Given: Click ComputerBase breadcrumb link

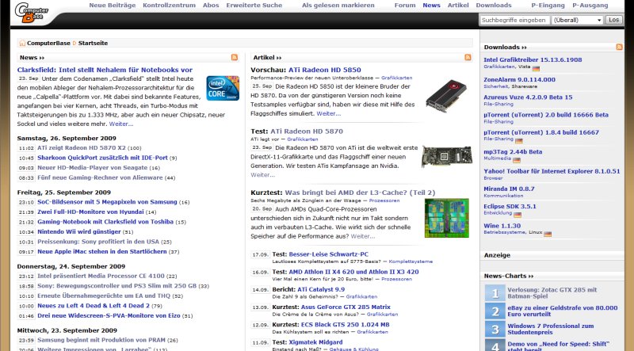Looking at the screenshot, I should pyautogui.click(x=48, y=43).
